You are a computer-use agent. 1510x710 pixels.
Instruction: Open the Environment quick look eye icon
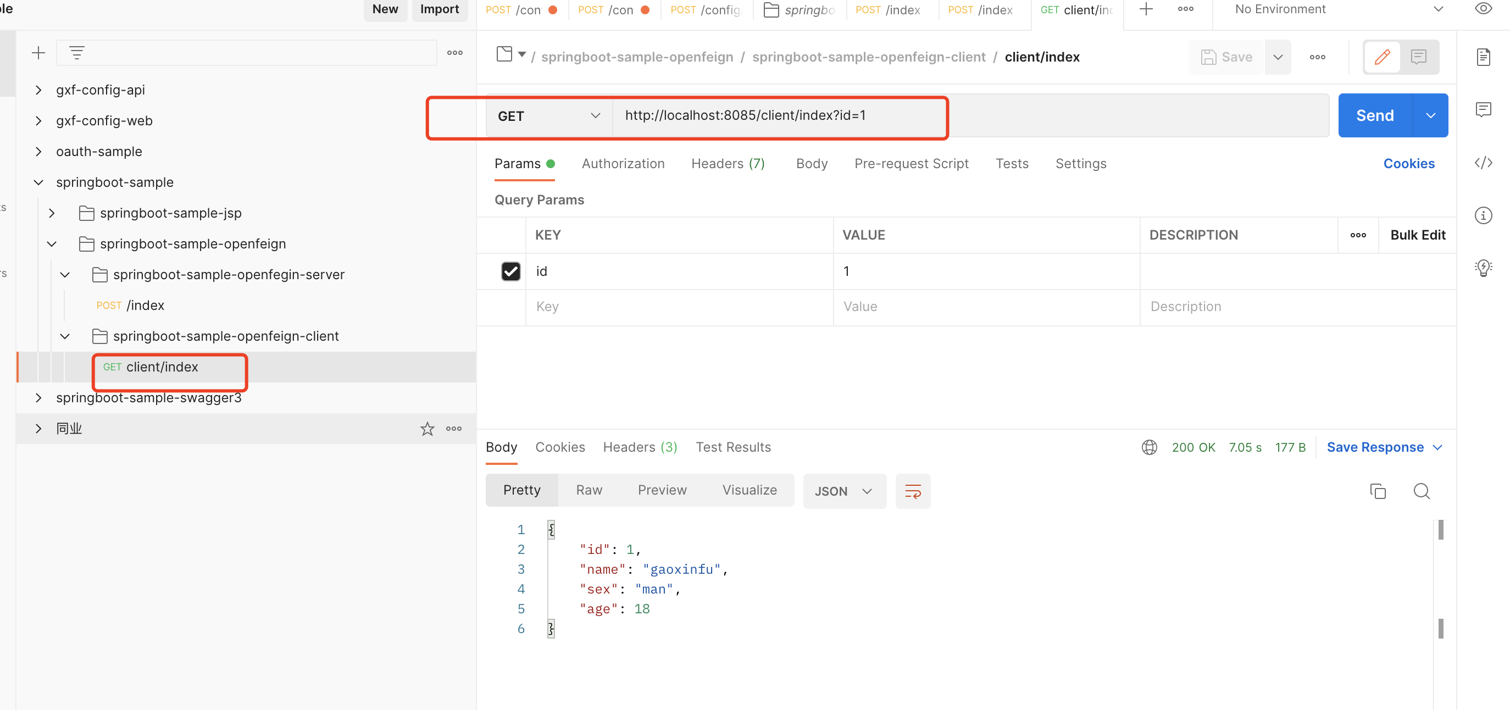pos(1483,9)
